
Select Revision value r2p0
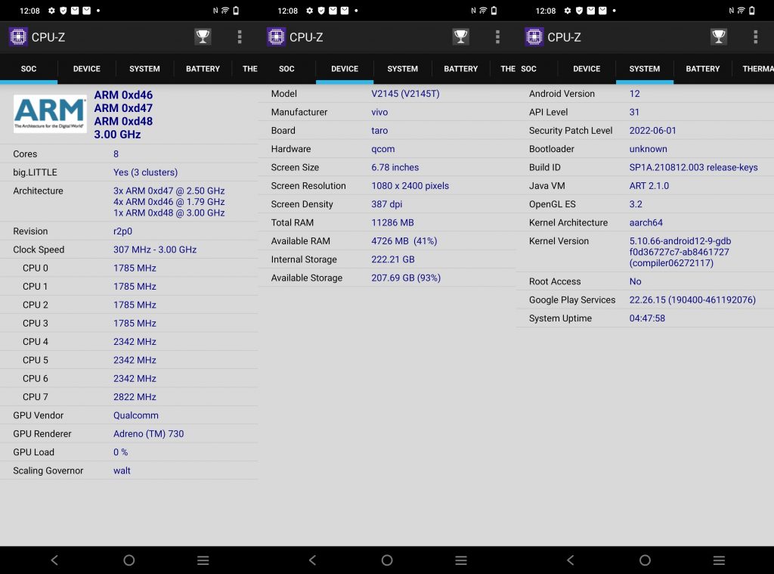coord(123,231)
